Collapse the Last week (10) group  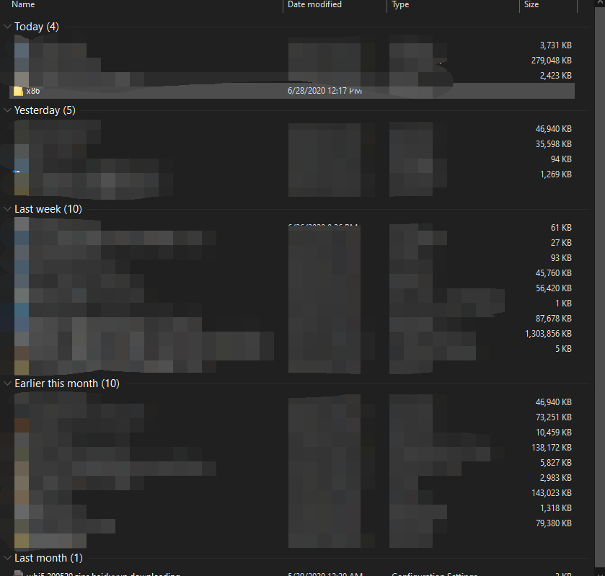(7, 208)
